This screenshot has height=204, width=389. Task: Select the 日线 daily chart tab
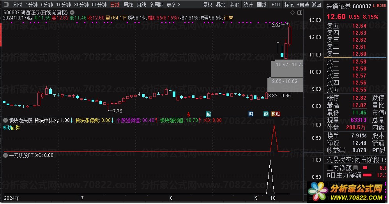pos(115,5)
